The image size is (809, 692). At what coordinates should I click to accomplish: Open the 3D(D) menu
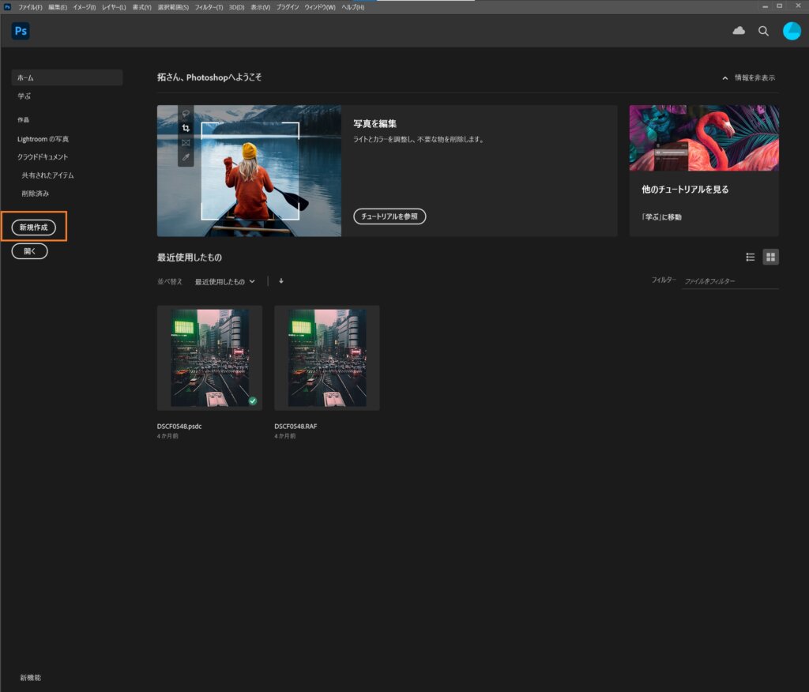pyautogui.click(x=236, y=7)
